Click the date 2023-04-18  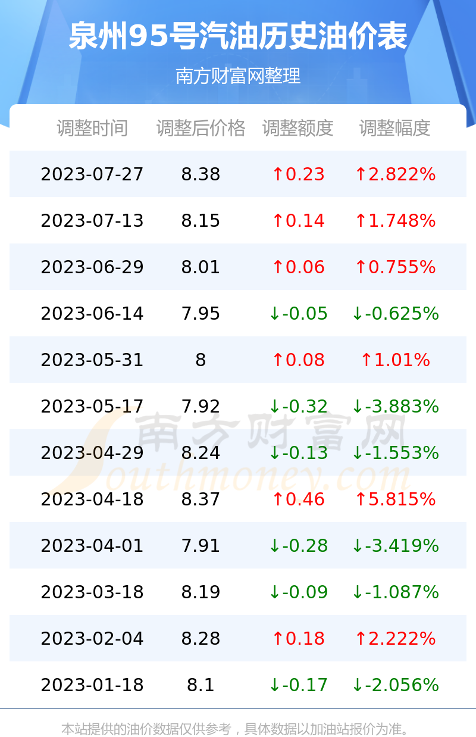click(x=92, y=499)
